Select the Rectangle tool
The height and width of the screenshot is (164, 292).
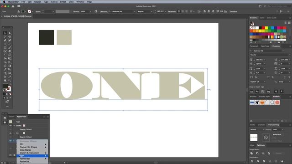(x=5, y=48)
